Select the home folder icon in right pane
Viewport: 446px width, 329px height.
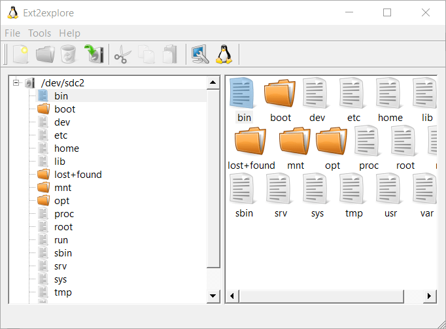click(x=390, y=99)
